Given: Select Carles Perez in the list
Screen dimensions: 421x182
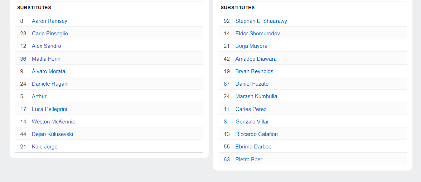Looking at the screenshot, I should [x=251, y=109].
